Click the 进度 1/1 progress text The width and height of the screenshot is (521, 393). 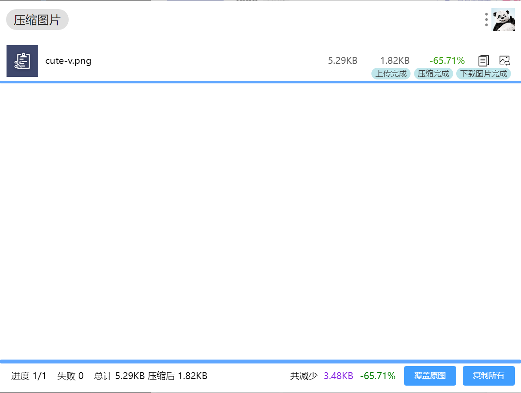pos(29,376)
